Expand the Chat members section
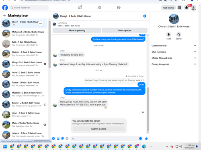 tap(174, 52)
